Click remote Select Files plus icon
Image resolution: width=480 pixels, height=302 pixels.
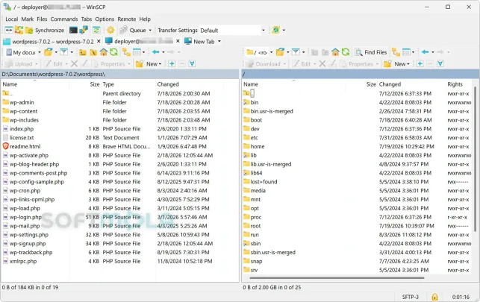click(x=420, y=64)
